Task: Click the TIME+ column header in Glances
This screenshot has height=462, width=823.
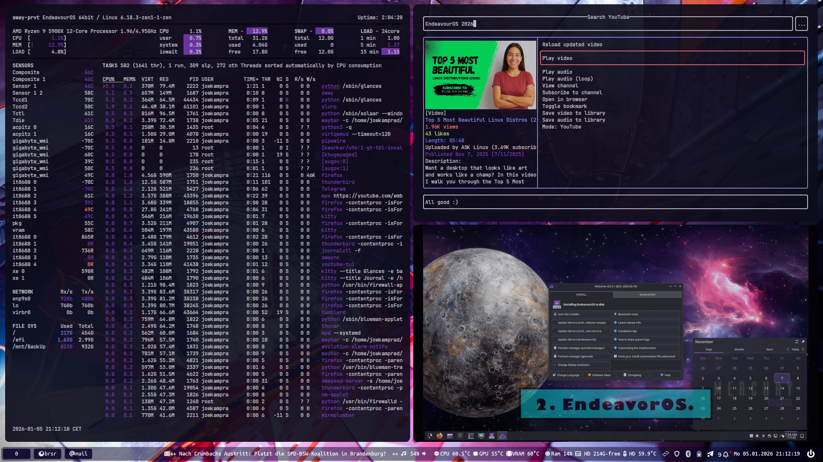Action: pyautogui.click(x=251, y=79)
